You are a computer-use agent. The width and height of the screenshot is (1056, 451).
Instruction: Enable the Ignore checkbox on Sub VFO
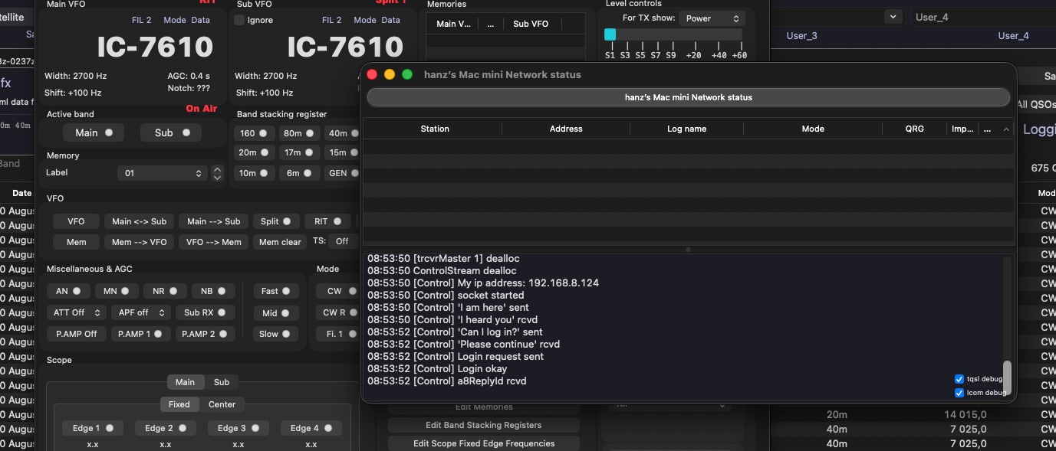pyautogui.click(x=239, y=20)
